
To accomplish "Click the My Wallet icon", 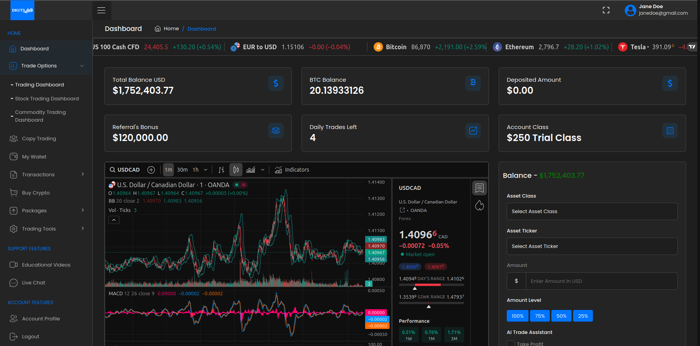I will [x=14, y=157].
